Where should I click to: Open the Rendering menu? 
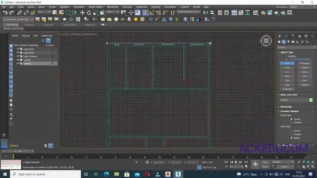tap(112, 7)
